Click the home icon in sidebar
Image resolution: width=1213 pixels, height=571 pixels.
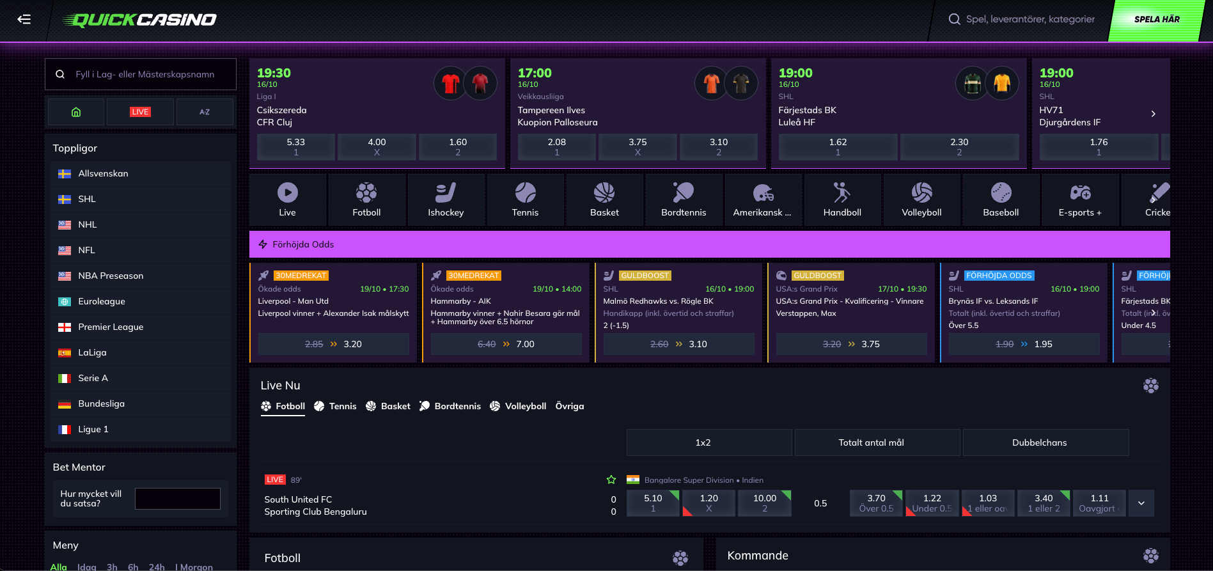(x=76, y=112)
